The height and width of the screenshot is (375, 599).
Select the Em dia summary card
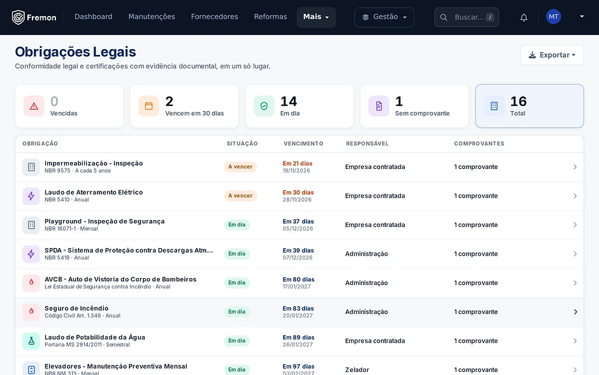[x=299, y=106]
